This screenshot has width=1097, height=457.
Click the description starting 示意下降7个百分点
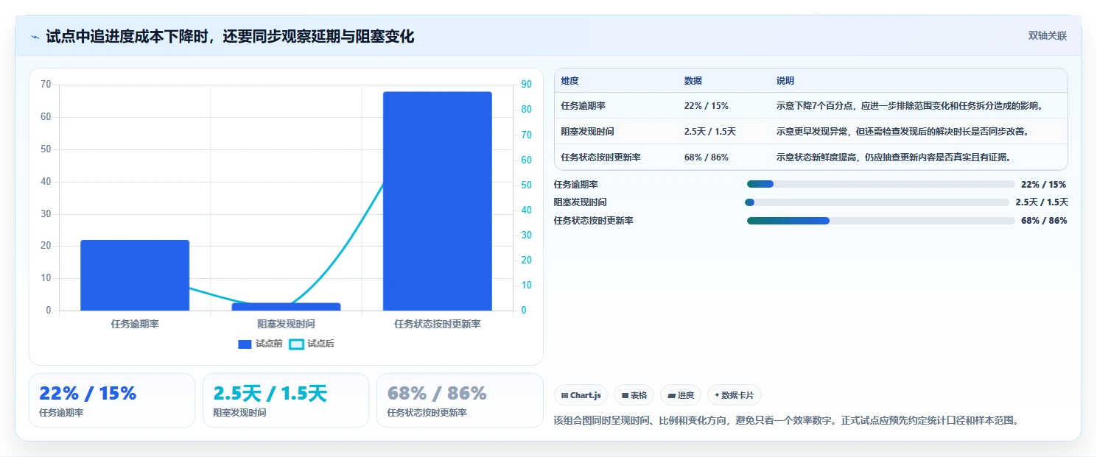pos(910,106)
